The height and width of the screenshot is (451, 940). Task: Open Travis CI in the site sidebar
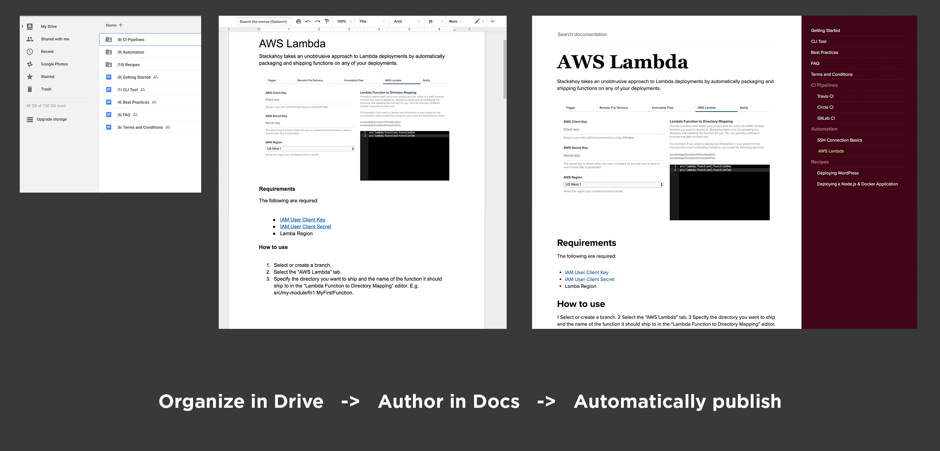pyautogui.click(x=825, y=96)
